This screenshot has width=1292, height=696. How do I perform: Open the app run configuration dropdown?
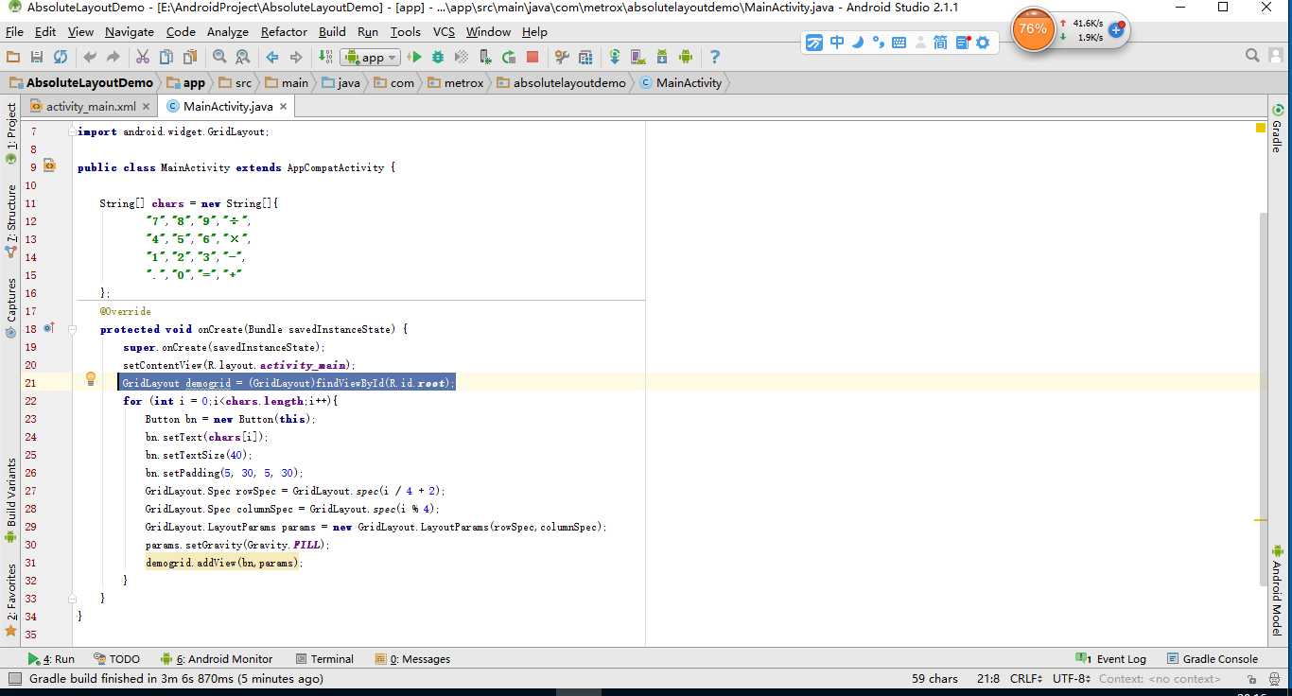tap(371, 57)
